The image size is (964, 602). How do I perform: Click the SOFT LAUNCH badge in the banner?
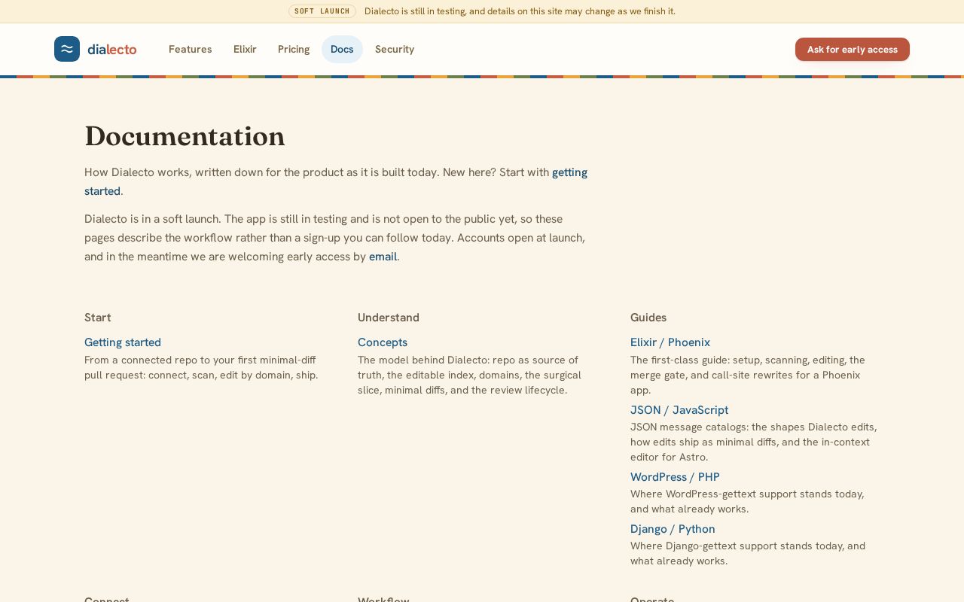[322, 11]
